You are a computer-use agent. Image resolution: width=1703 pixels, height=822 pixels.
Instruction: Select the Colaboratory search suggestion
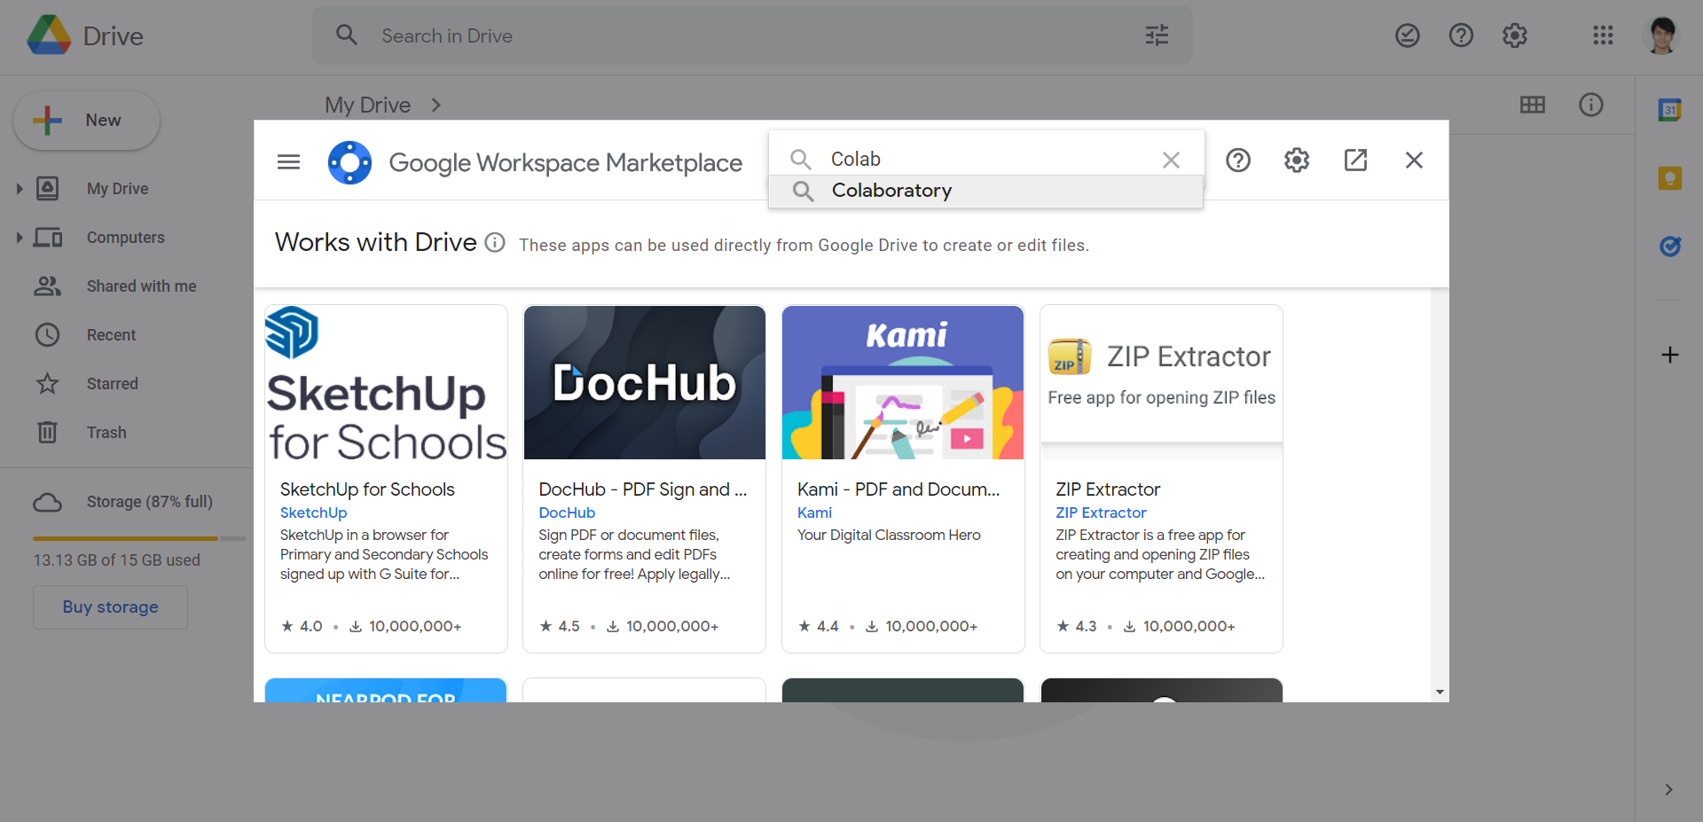[x=891, y=190]
